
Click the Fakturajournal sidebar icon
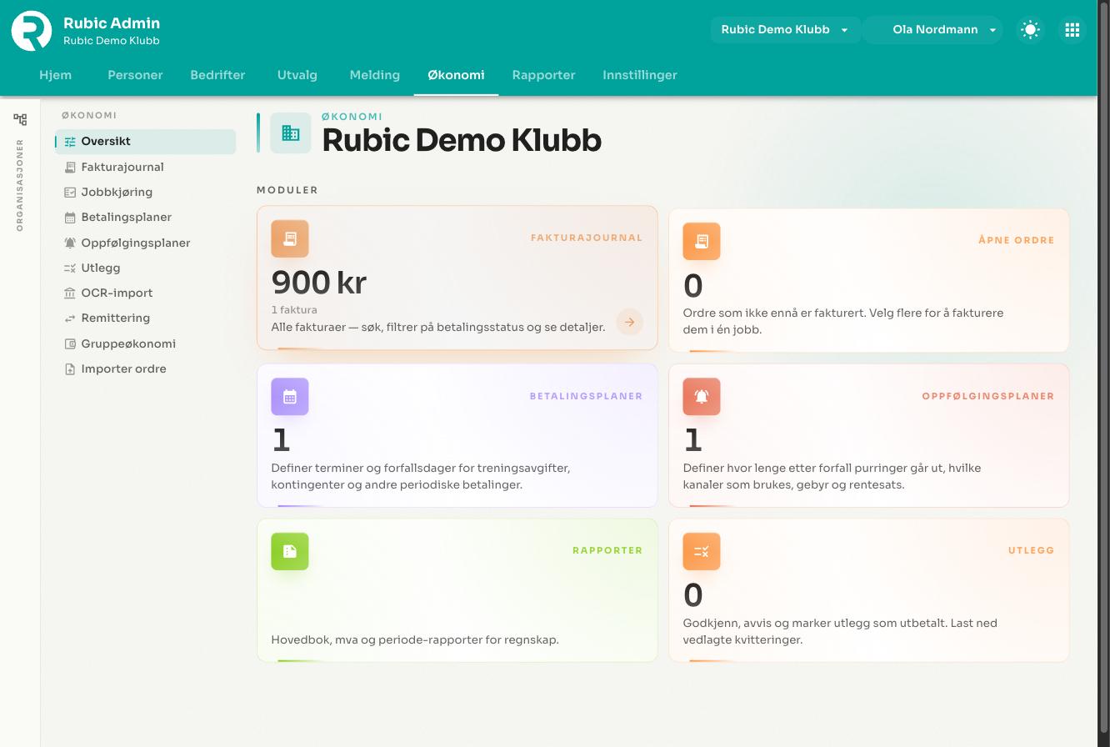tap(70, 167)
